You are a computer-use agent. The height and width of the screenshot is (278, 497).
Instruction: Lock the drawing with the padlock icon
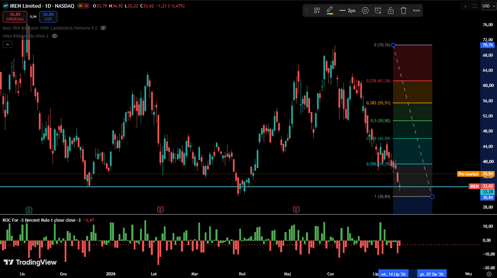tap(391, 10)
